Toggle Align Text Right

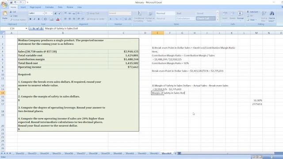tap(74, 19)
